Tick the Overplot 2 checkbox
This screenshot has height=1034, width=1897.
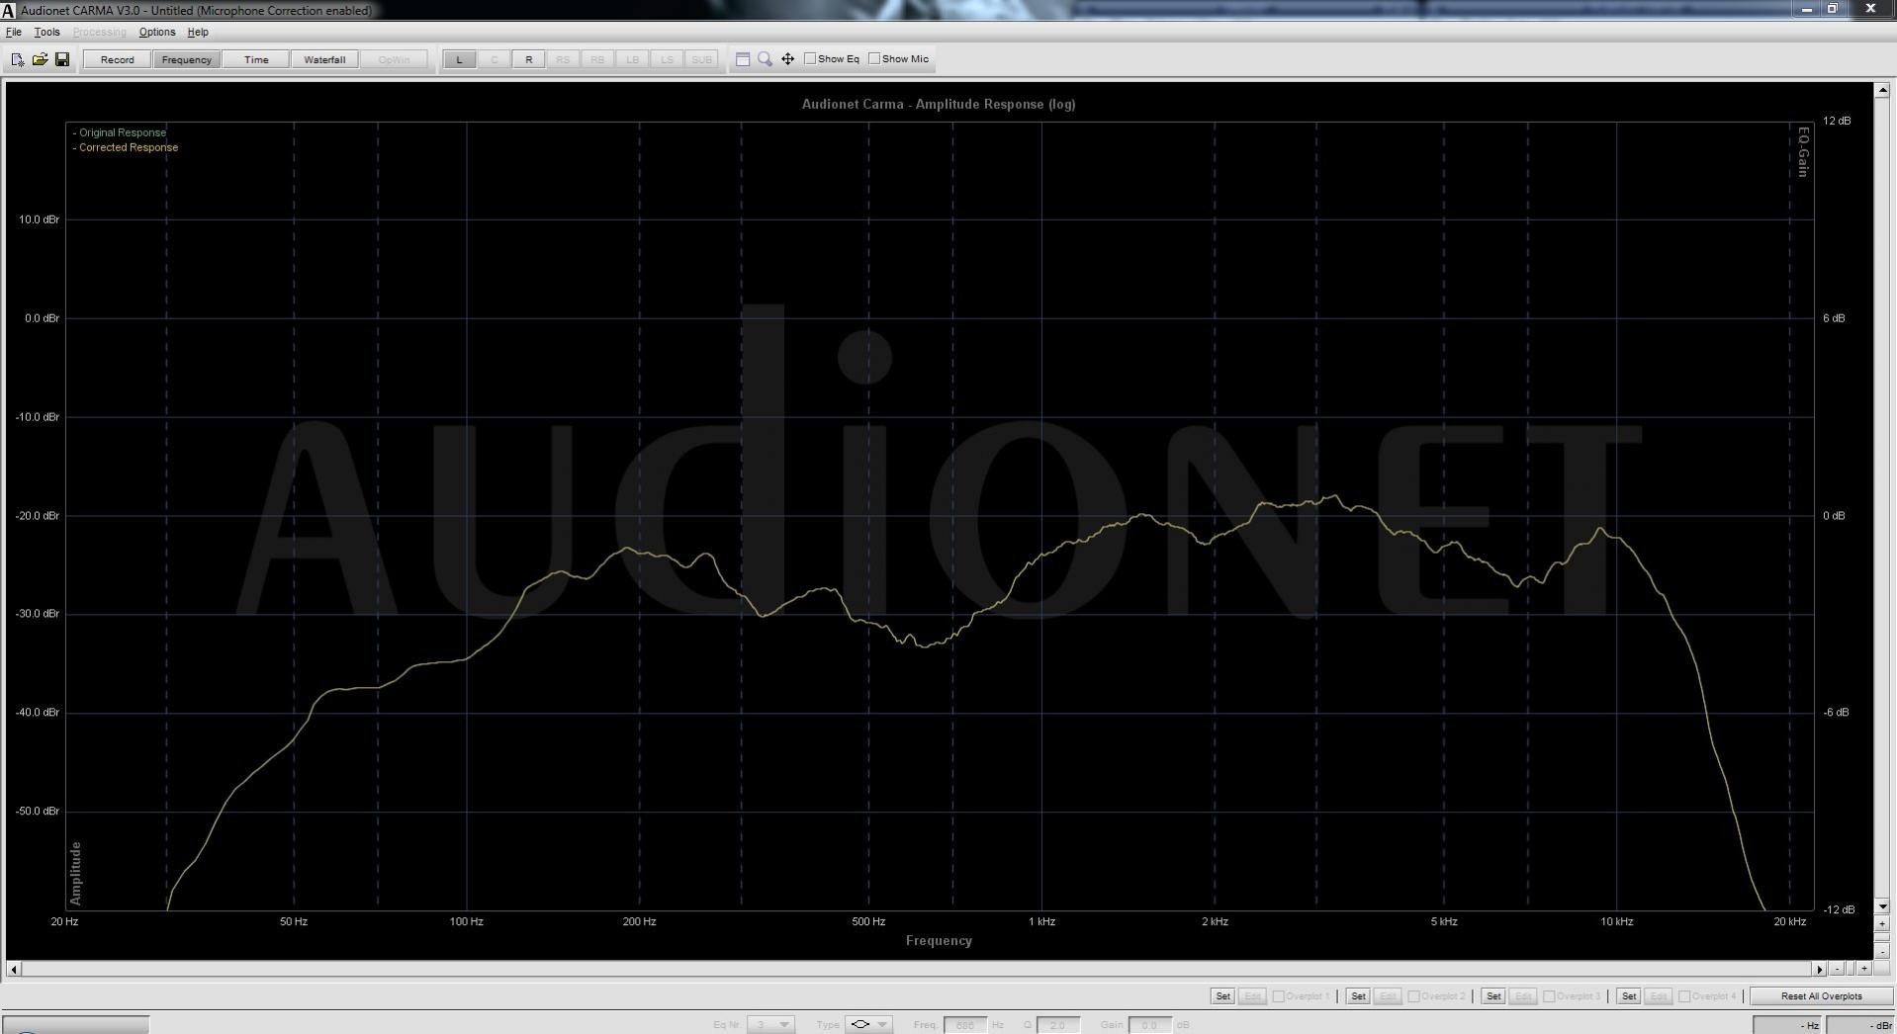click(1413, 996)
